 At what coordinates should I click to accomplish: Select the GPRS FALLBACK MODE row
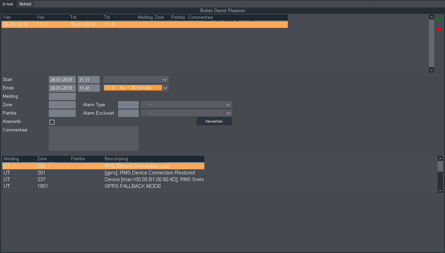[x=103, y=186]
